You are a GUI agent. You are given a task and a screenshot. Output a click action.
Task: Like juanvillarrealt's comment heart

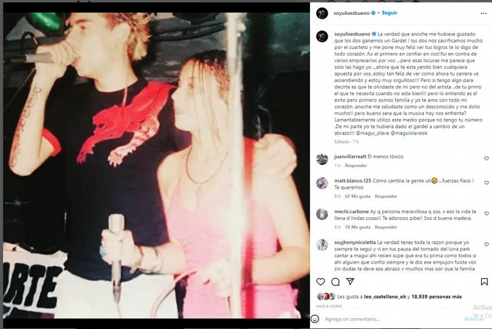(487, 158)
